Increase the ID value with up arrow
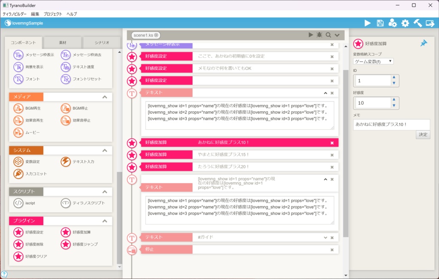The width and height of the screenshot is (439, 279). click(394, 77)
